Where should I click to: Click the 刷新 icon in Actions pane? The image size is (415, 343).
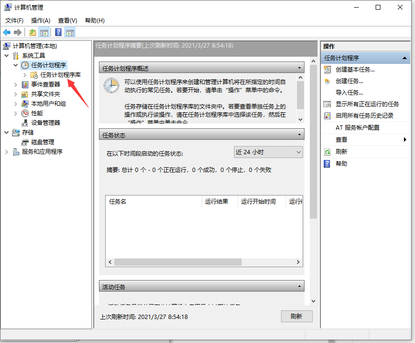(x=327, y=152)
